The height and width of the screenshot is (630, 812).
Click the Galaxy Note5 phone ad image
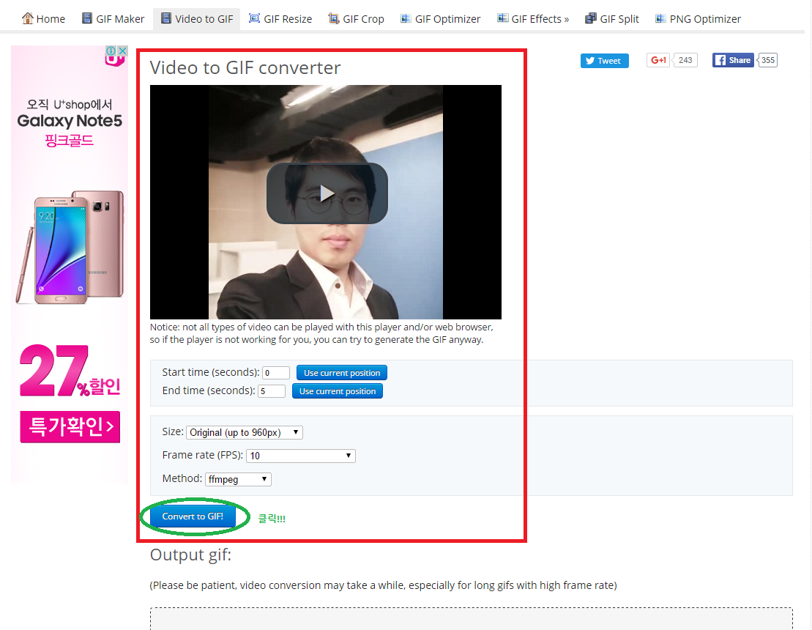click(x=70, y=247)
